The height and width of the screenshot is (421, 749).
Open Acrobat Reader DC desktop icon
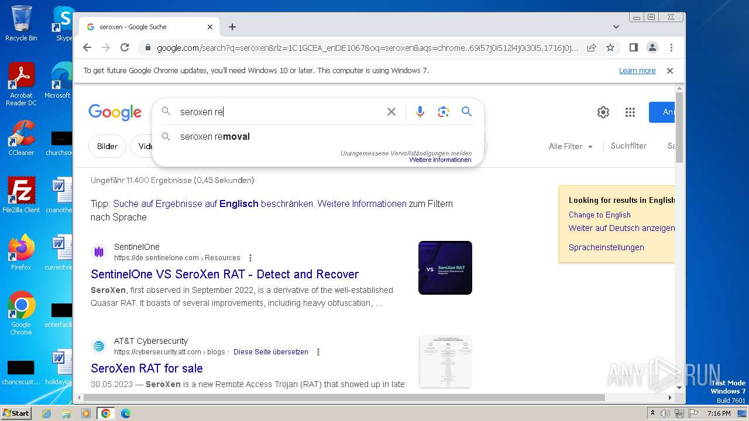(x=21, y=84)
